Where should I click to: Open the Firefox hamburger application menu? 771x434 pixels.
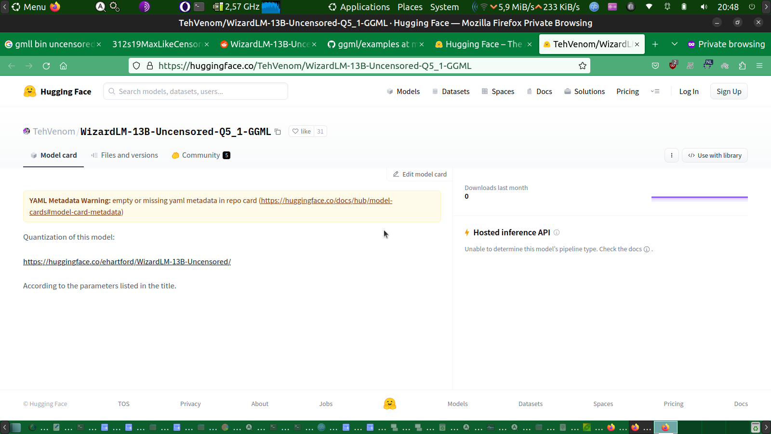pyautogui.click(x=759, y=66)
